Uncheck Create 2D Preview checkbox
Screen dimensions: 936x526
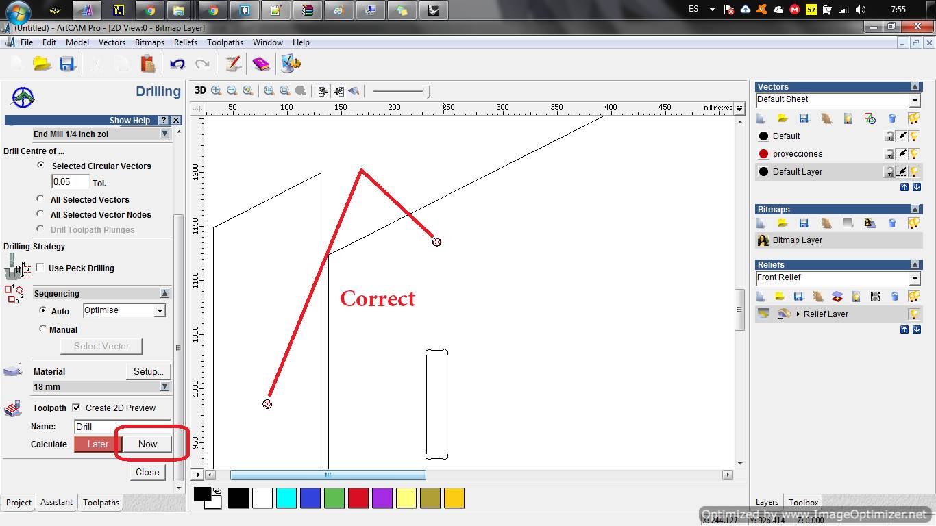tap(76, 407)
